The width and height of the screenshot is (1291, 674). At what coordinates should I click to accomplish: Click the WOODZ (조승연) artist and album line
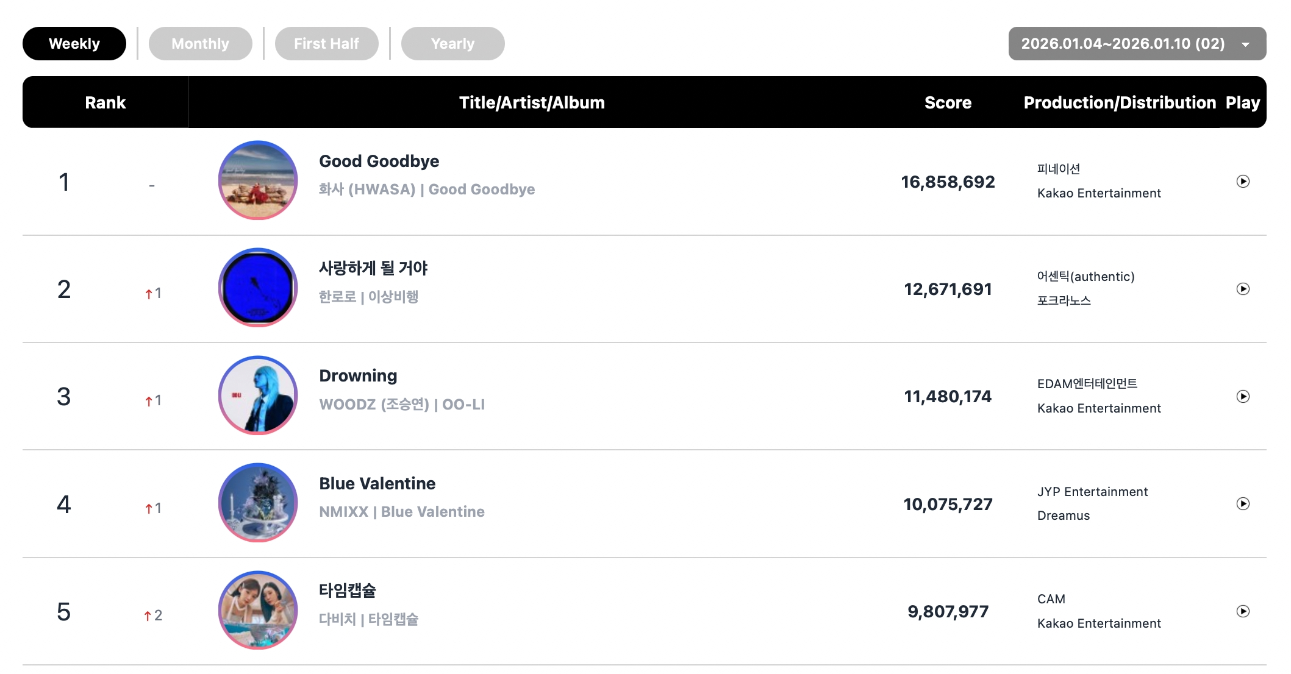(402, 405)
